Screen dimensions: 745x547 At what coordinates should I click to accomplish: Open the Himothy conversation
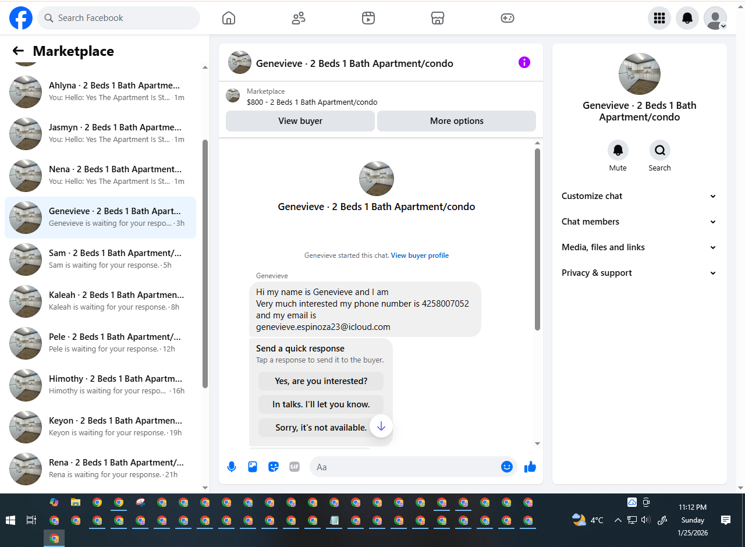click(100, 385)
